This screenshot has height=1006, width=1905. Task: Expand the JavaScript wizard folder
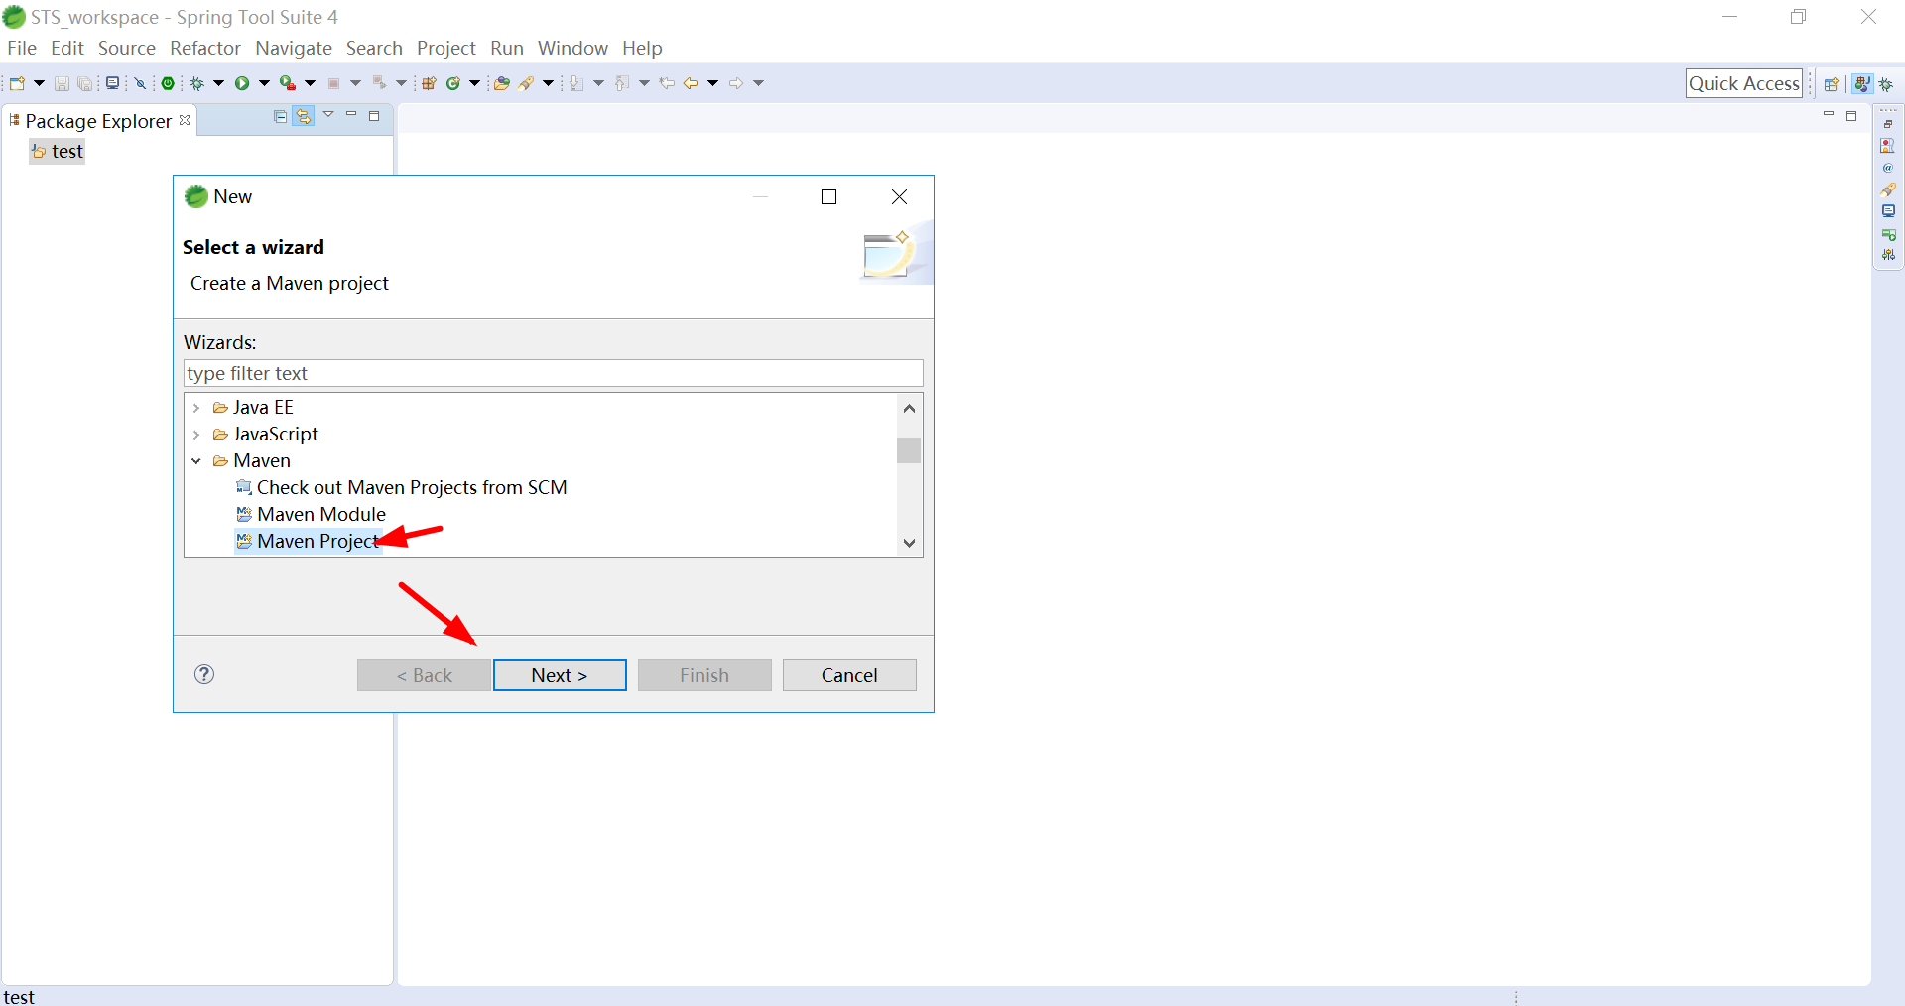196,435
